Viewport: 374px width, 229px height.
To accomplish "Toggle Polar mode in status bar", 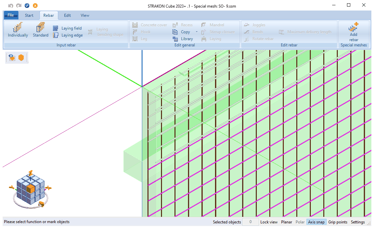I will pos(300,222).
